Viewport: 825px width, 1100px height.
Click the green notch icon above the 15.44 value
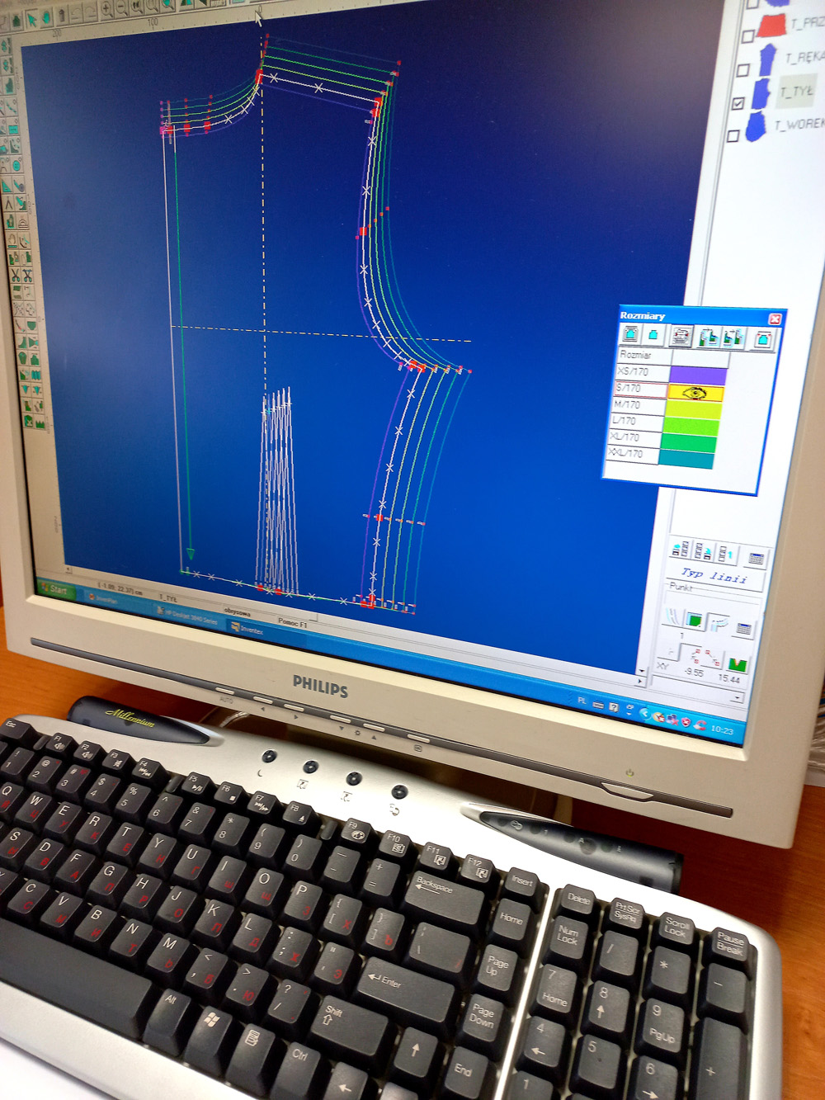tap(736, 664)
